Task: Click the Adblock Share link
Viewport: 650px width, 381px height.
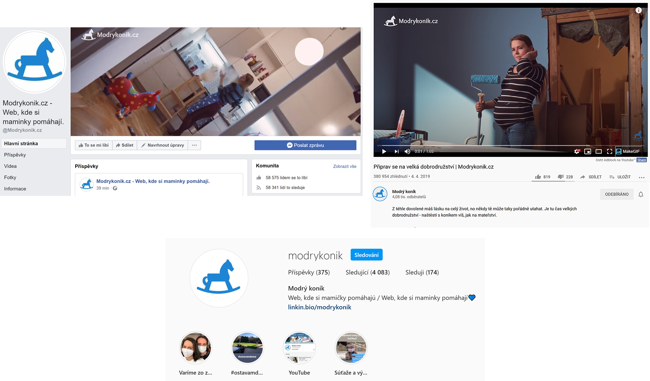Action: tap(642, 160)
